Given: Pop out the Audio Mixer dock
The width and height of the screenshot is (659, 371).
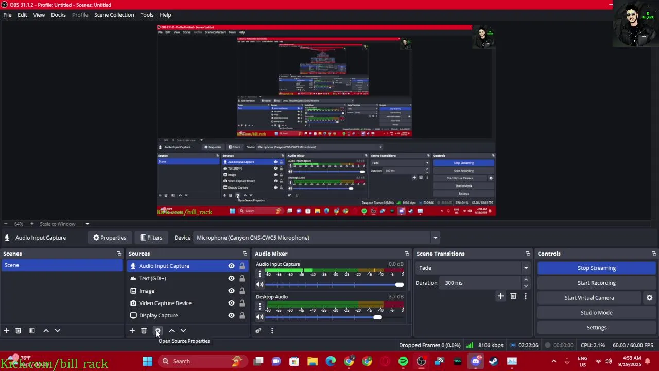Looking at the screenshot, I should pos(407,254).
